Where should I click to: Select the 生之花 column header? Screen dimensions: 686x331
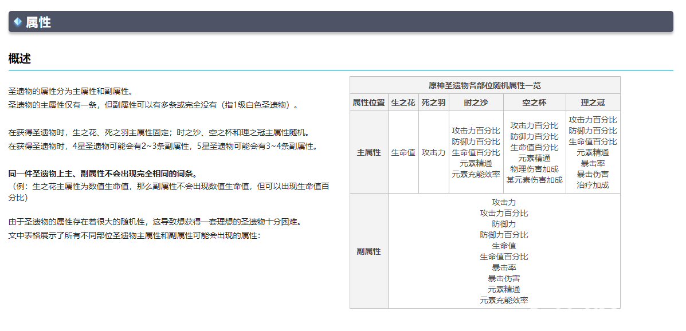pyautogui.click(x=403, y=103)
